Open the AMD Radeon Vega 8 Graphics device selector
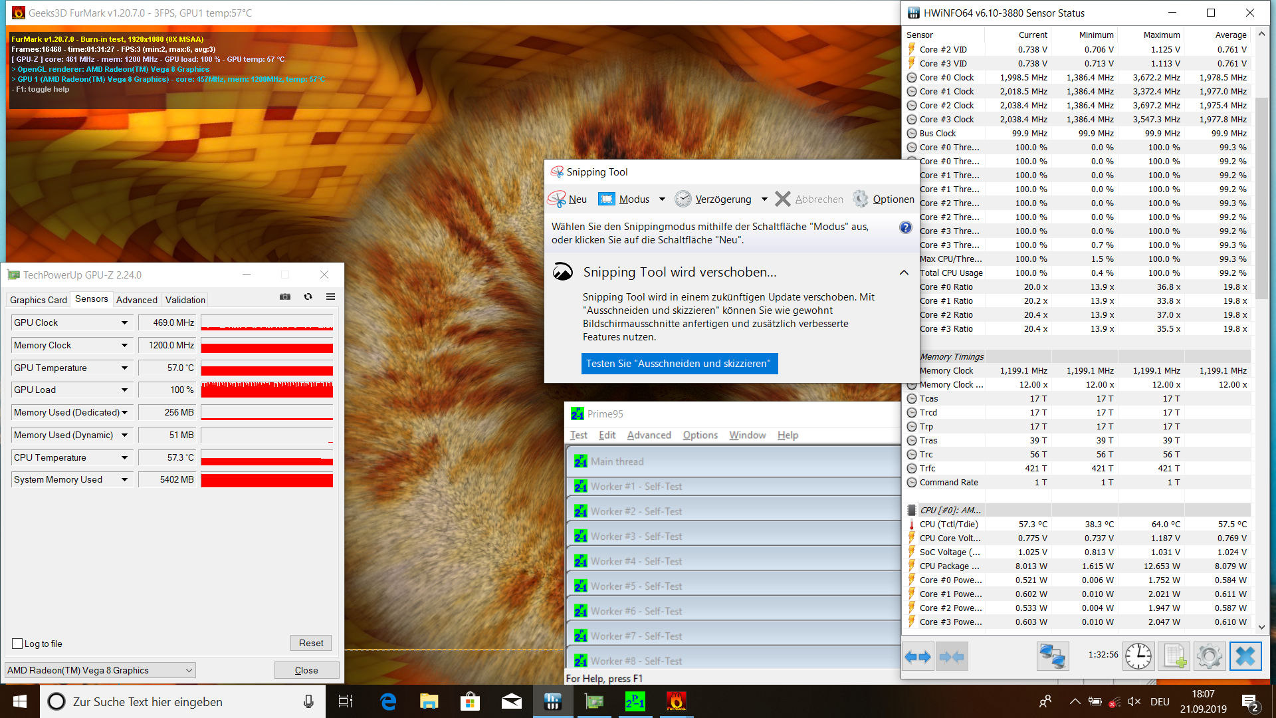Viewport: 1276px width, 718px height. 100,670
